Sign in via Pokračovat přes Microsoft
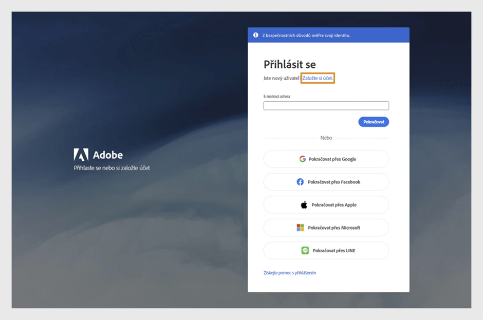 pyautogui.click(x=326, y=228)
